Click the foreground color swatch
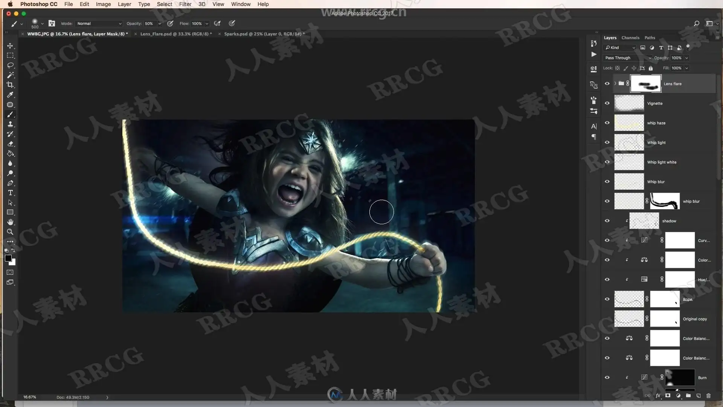This screenshot has width=723, height=407. pos(8,258)
